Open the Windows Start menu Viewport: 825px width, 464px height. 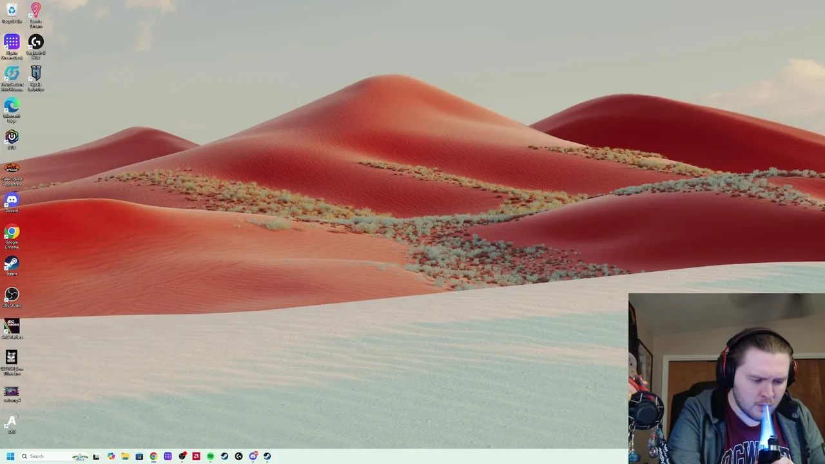pyautogui.click(x=10, y=456)
